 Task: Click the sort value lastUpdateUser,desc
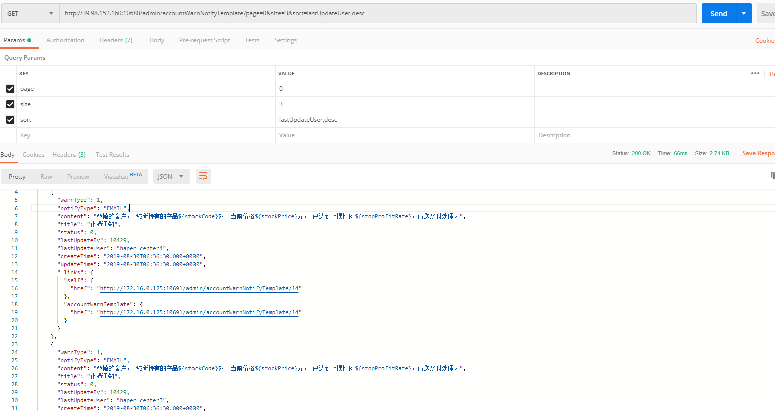tap(308, 120)
